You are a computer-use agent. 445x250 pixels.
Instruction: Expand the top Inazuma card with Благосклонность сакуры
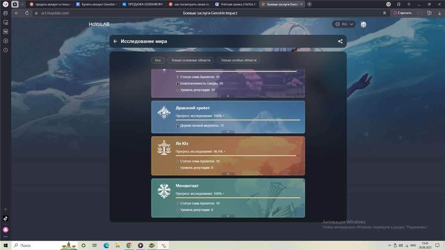point(228,96)
